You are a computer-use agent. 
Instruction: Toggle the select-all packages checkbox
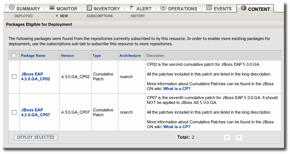14,56
